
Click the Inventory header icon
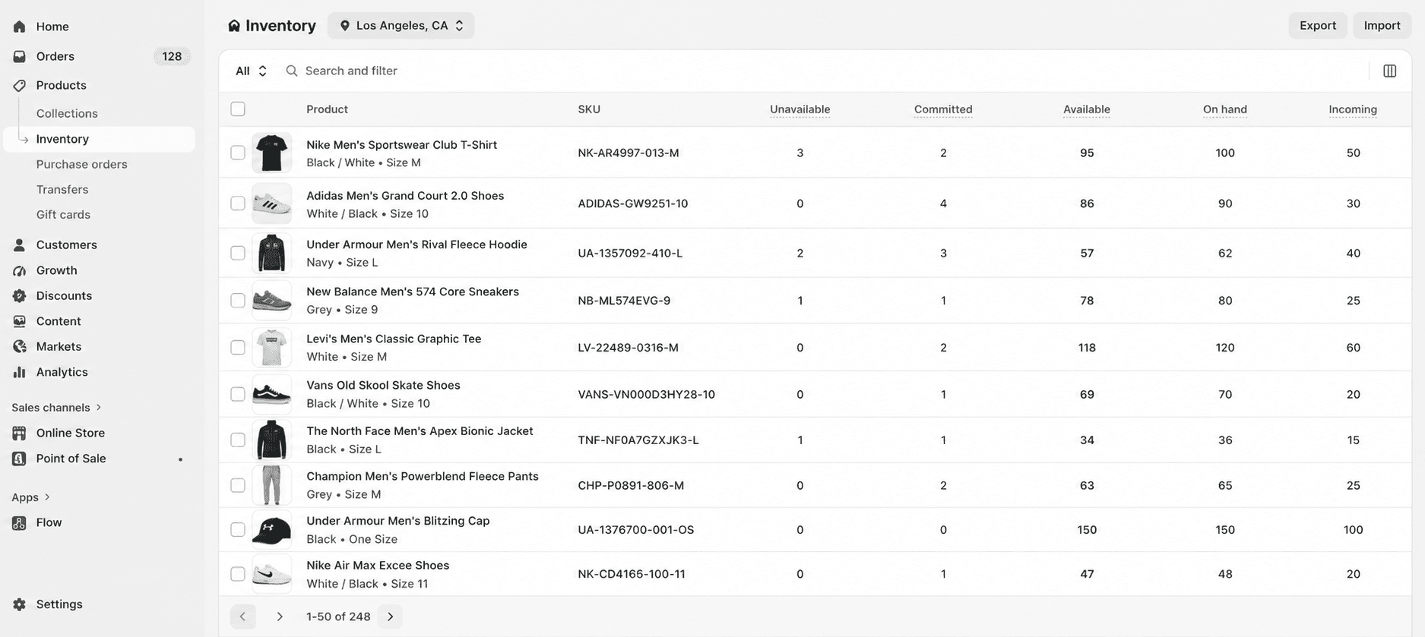(x=234, y=26)
